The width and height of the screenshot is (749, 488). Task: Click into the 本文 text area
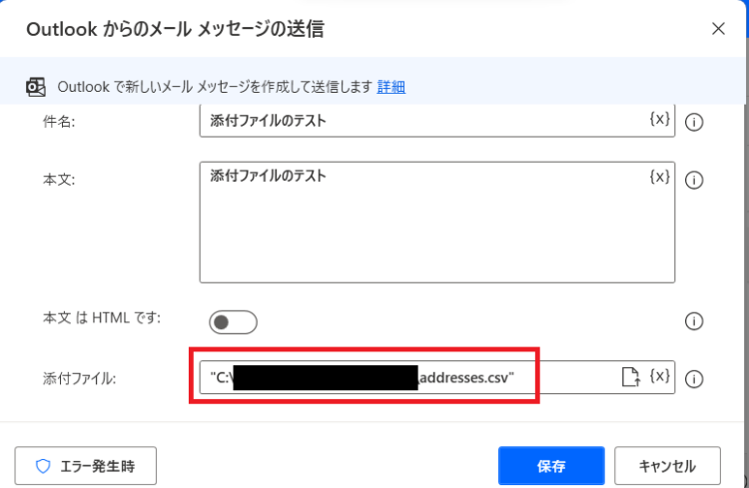click(x=437, y=223)
